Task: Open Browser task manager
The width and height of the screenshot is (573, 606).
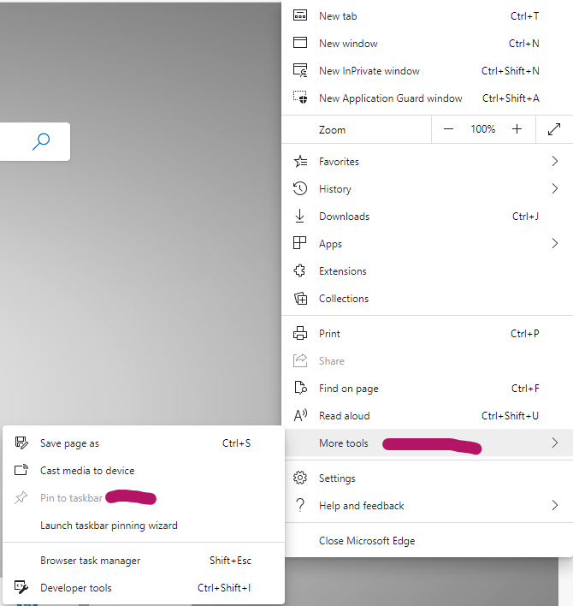Action: 144,561
